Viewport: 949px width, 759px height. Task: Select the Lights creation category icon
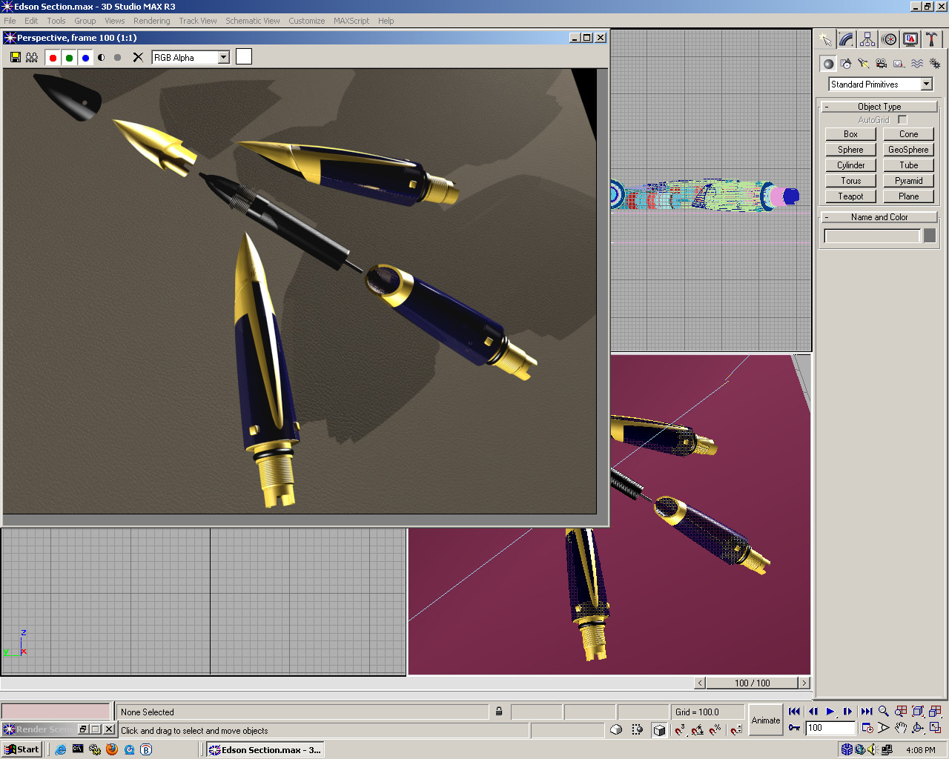pyautogui.click(x=863, y=64)
